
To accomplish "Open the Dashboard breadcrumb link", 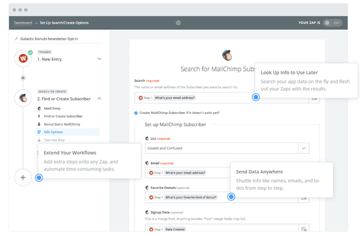I will coord(23,23).
